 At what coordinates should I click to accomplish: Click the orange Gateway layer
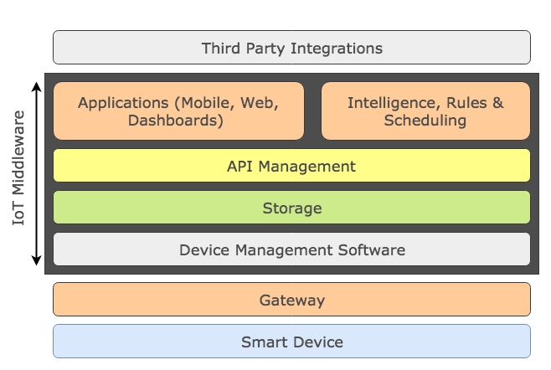tap(291, 300)
